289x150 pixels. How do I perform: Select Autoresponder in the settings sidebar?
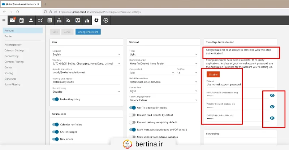click(x=13, y=45)
